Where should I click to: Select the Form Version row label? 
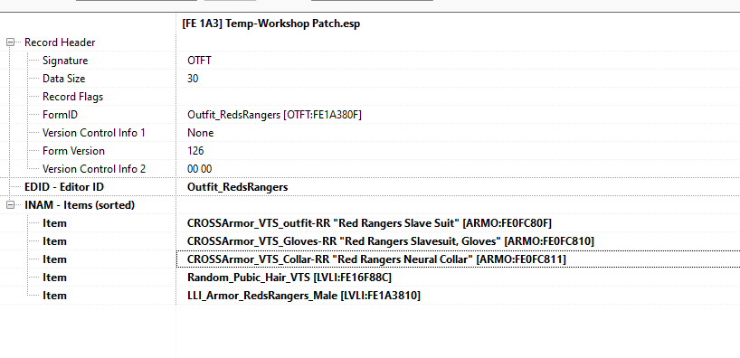(73, 151)
